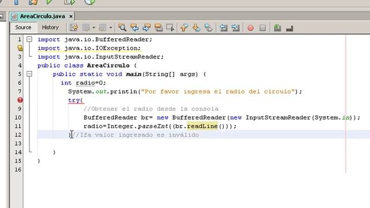The image size is (370, 208).
Task: Toggle Bookmark icon in editor toolbar
Action: (208, 28)
